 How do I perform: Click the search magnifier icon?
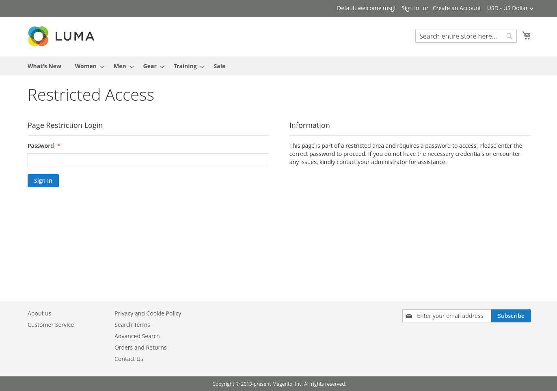click(510, 36)
